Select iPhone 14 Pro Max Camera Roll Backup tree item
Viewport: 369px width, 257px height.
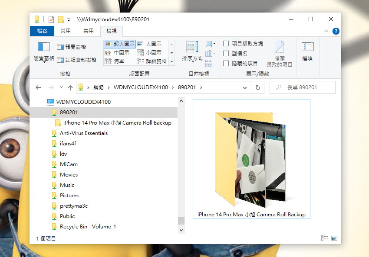[113, 122]
